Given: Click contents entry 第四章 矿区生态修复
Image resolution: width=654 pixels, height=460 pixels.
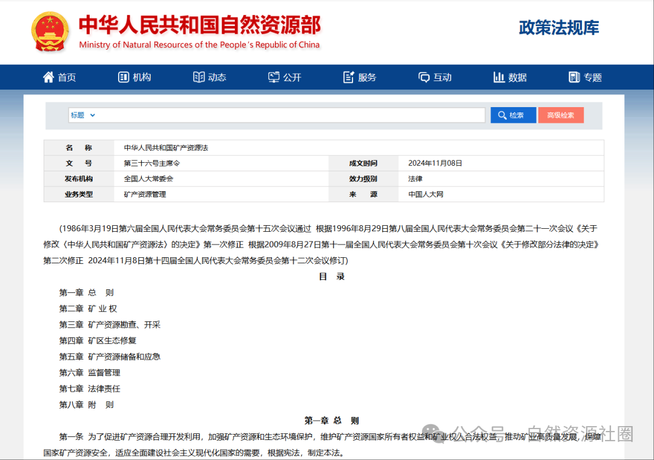Looking at the screenshot, I should pos(97,340).
